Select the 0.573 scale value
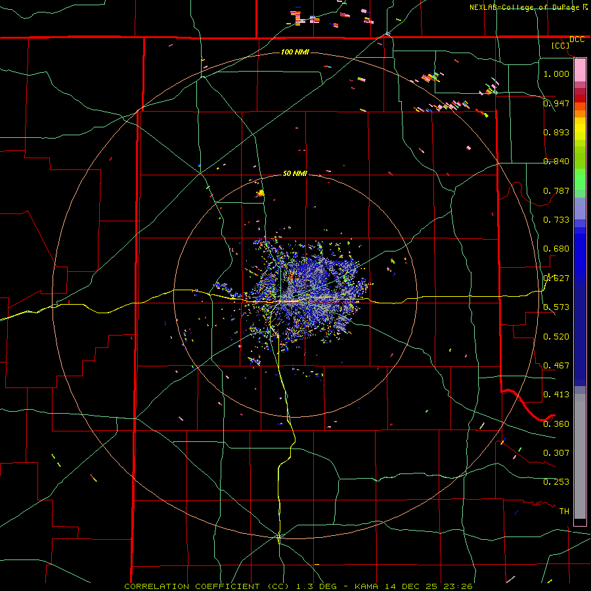 [x=556, y=307]
